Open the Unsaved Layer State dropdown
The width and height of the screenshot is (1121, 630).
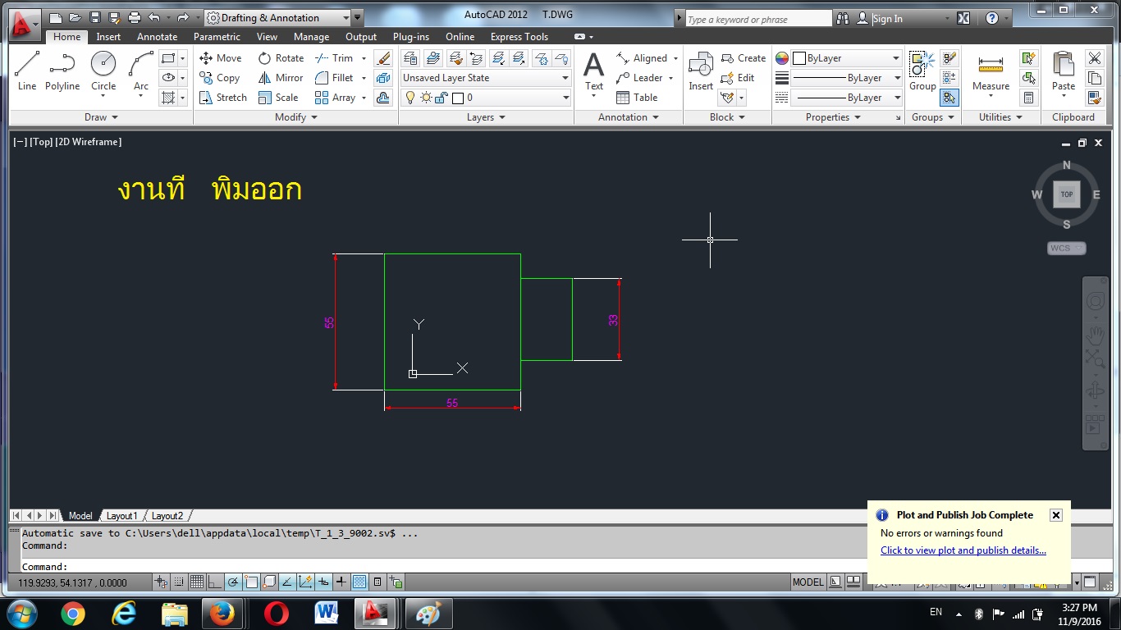(x=486, y=78)
